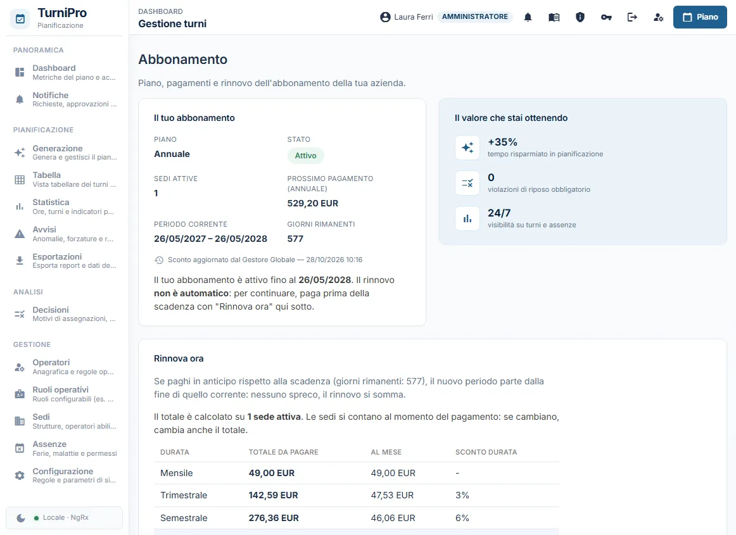Select the Semestrale duration row
This screenshot has height=535, width=736.
[x=356, y=518]
